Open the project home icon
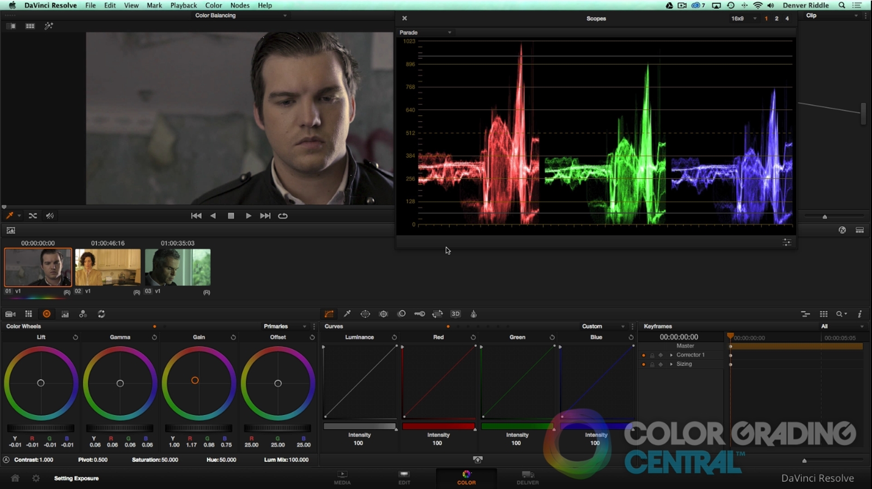Image resolution: width=872 pixels, height=489 pixels. 15,478
